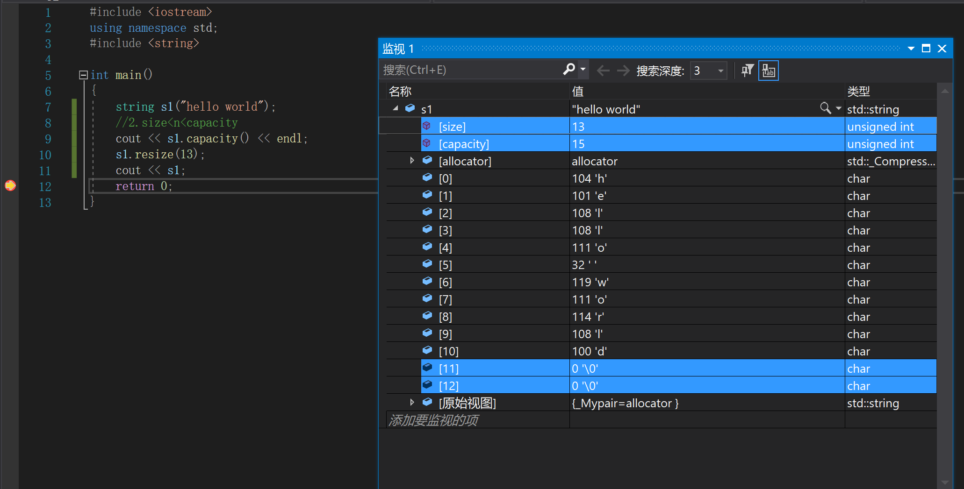
Task: Open the search options dropdown arrow
Action: coord(583,70)
